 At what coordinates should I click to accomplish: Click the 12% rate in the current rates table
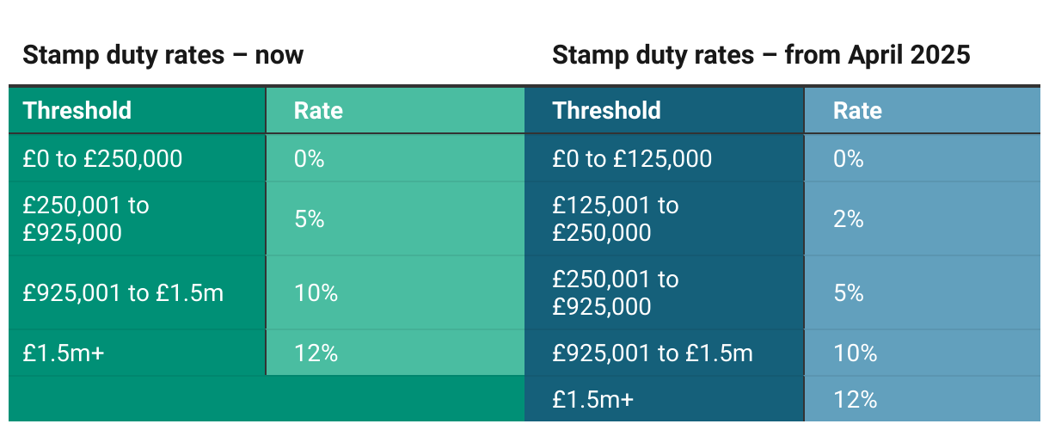[x=316, y=353]
